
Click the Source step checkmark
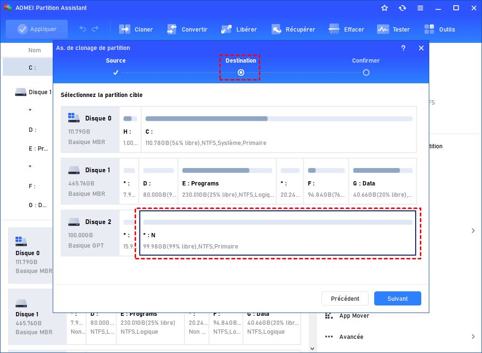[x=116, y=72]
